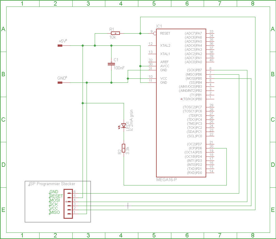Click the (SS)PB4 pin label
Screen dimensions: 276x239
[195, 82]
